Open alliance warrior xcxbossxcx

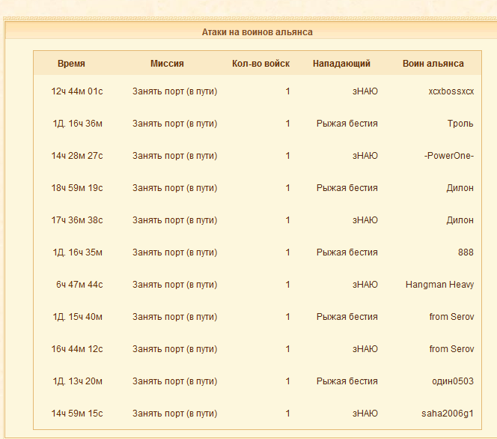(451, 91)
